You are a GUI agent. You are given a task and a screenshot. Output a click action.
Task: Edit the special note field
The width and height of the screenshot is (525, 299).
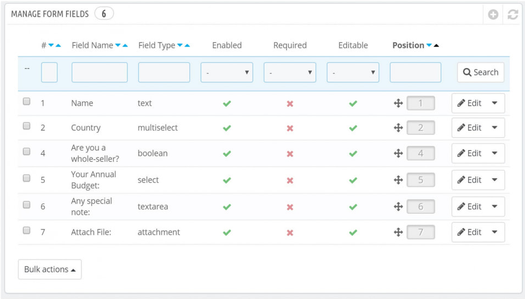[x=469, y=207]
